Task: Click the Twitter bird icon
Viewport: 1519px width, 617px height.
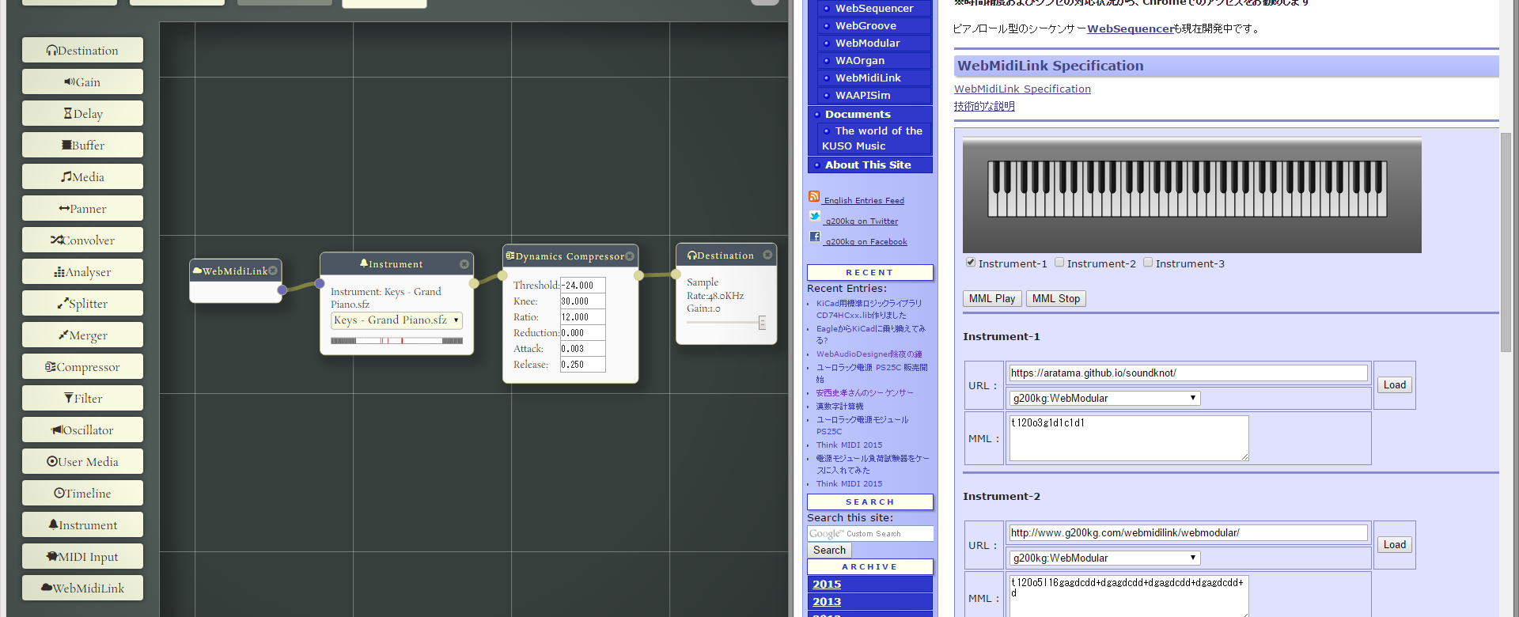Action: coord(814,216)
